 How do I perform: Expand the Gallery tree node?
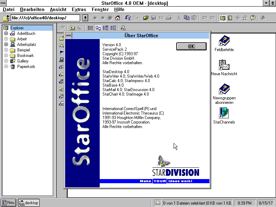6,61
